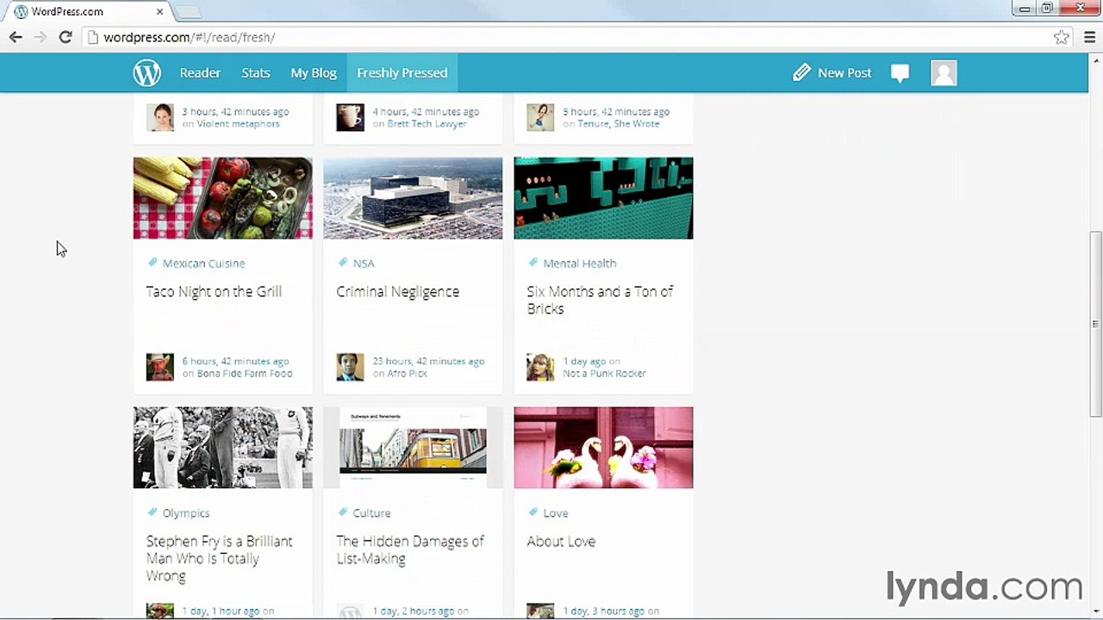Click the Mental Health tag link
Screen dimensions: 1103x620
point(579,263)
